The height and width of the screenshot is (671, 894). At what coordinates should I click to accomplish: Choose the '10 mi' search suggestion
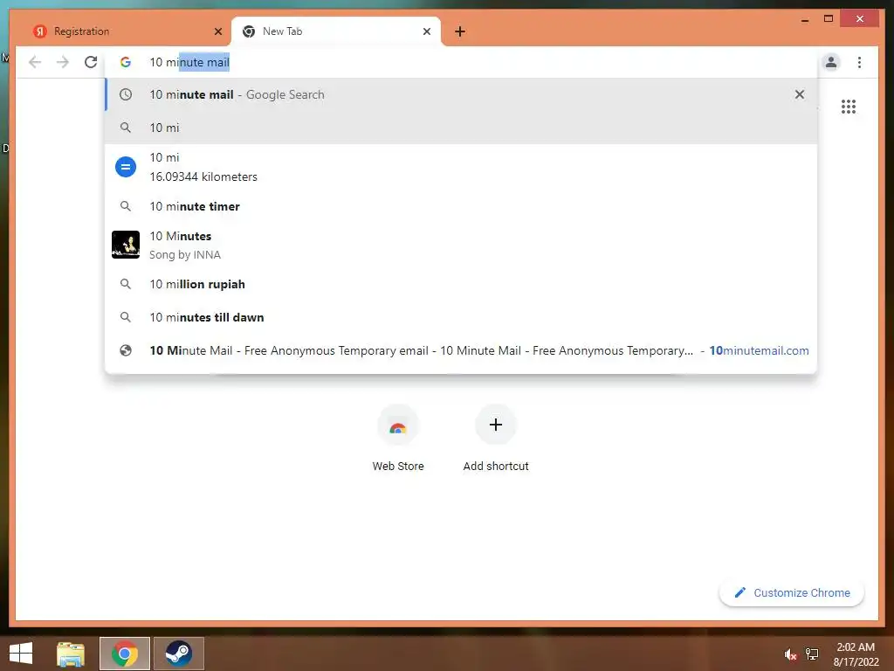click(461, 128)
